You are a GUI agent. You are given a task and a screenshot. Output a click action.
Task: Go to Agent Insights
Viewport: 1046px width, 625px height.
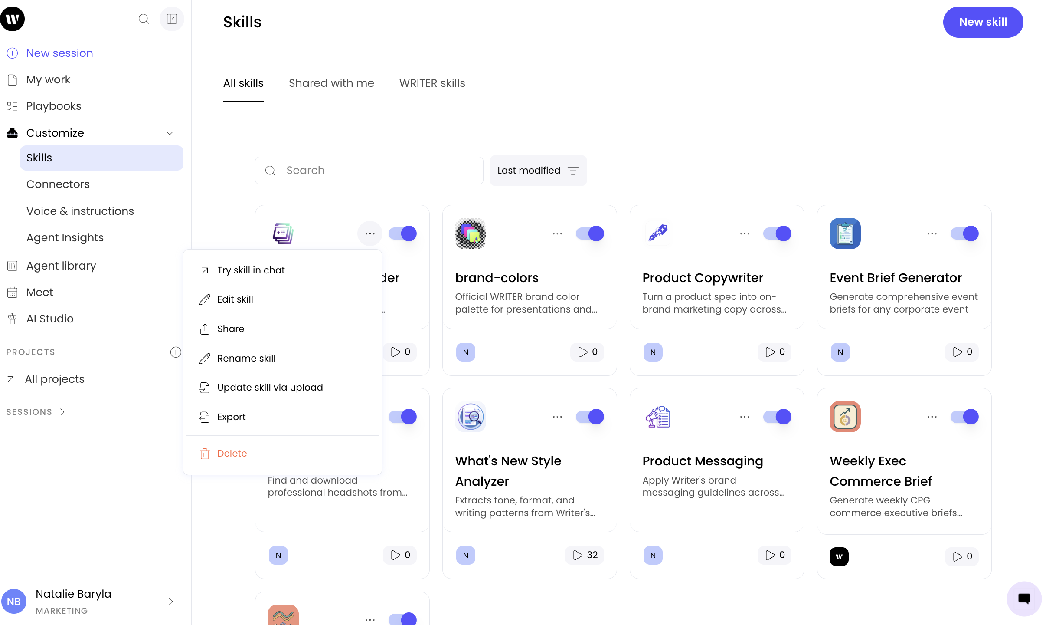(x=65, y=237)
